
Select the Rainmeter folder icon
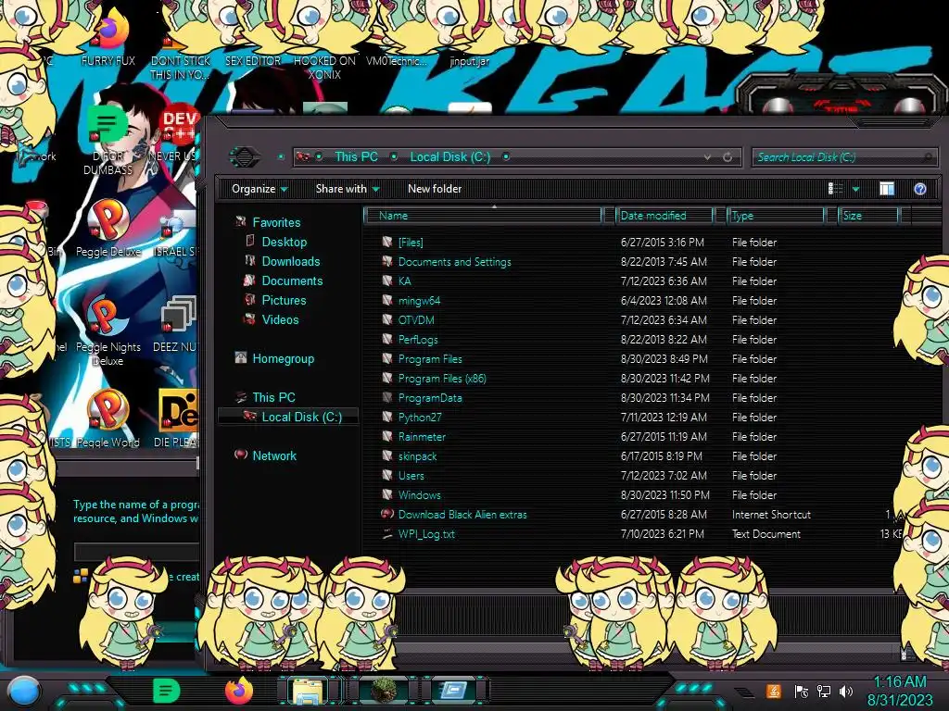click(x=387, y=436)
